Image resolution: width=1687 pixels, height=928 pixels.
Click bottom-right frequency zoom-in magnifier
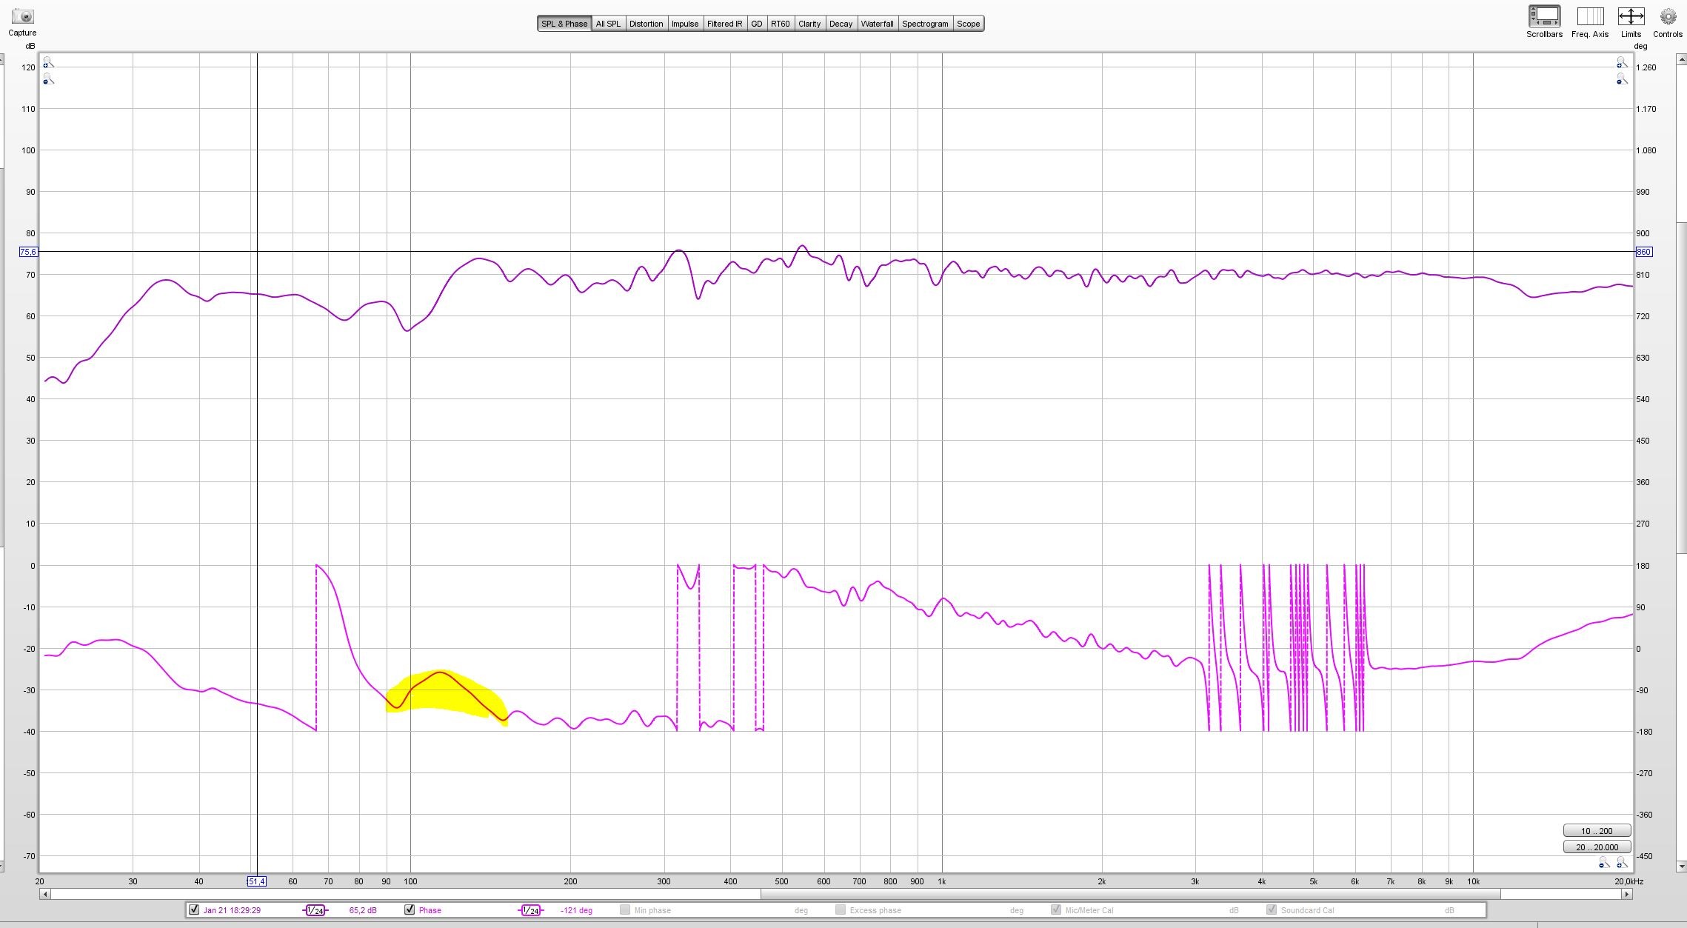click(x=1621, y=864)
